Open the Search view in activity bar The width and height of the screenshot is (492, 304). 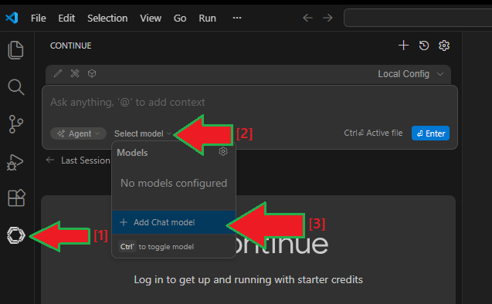click(15, 87)
